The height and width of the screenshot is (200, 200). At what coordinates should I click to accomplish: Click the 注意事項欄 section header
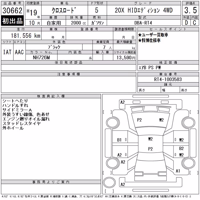pos(68,74)
